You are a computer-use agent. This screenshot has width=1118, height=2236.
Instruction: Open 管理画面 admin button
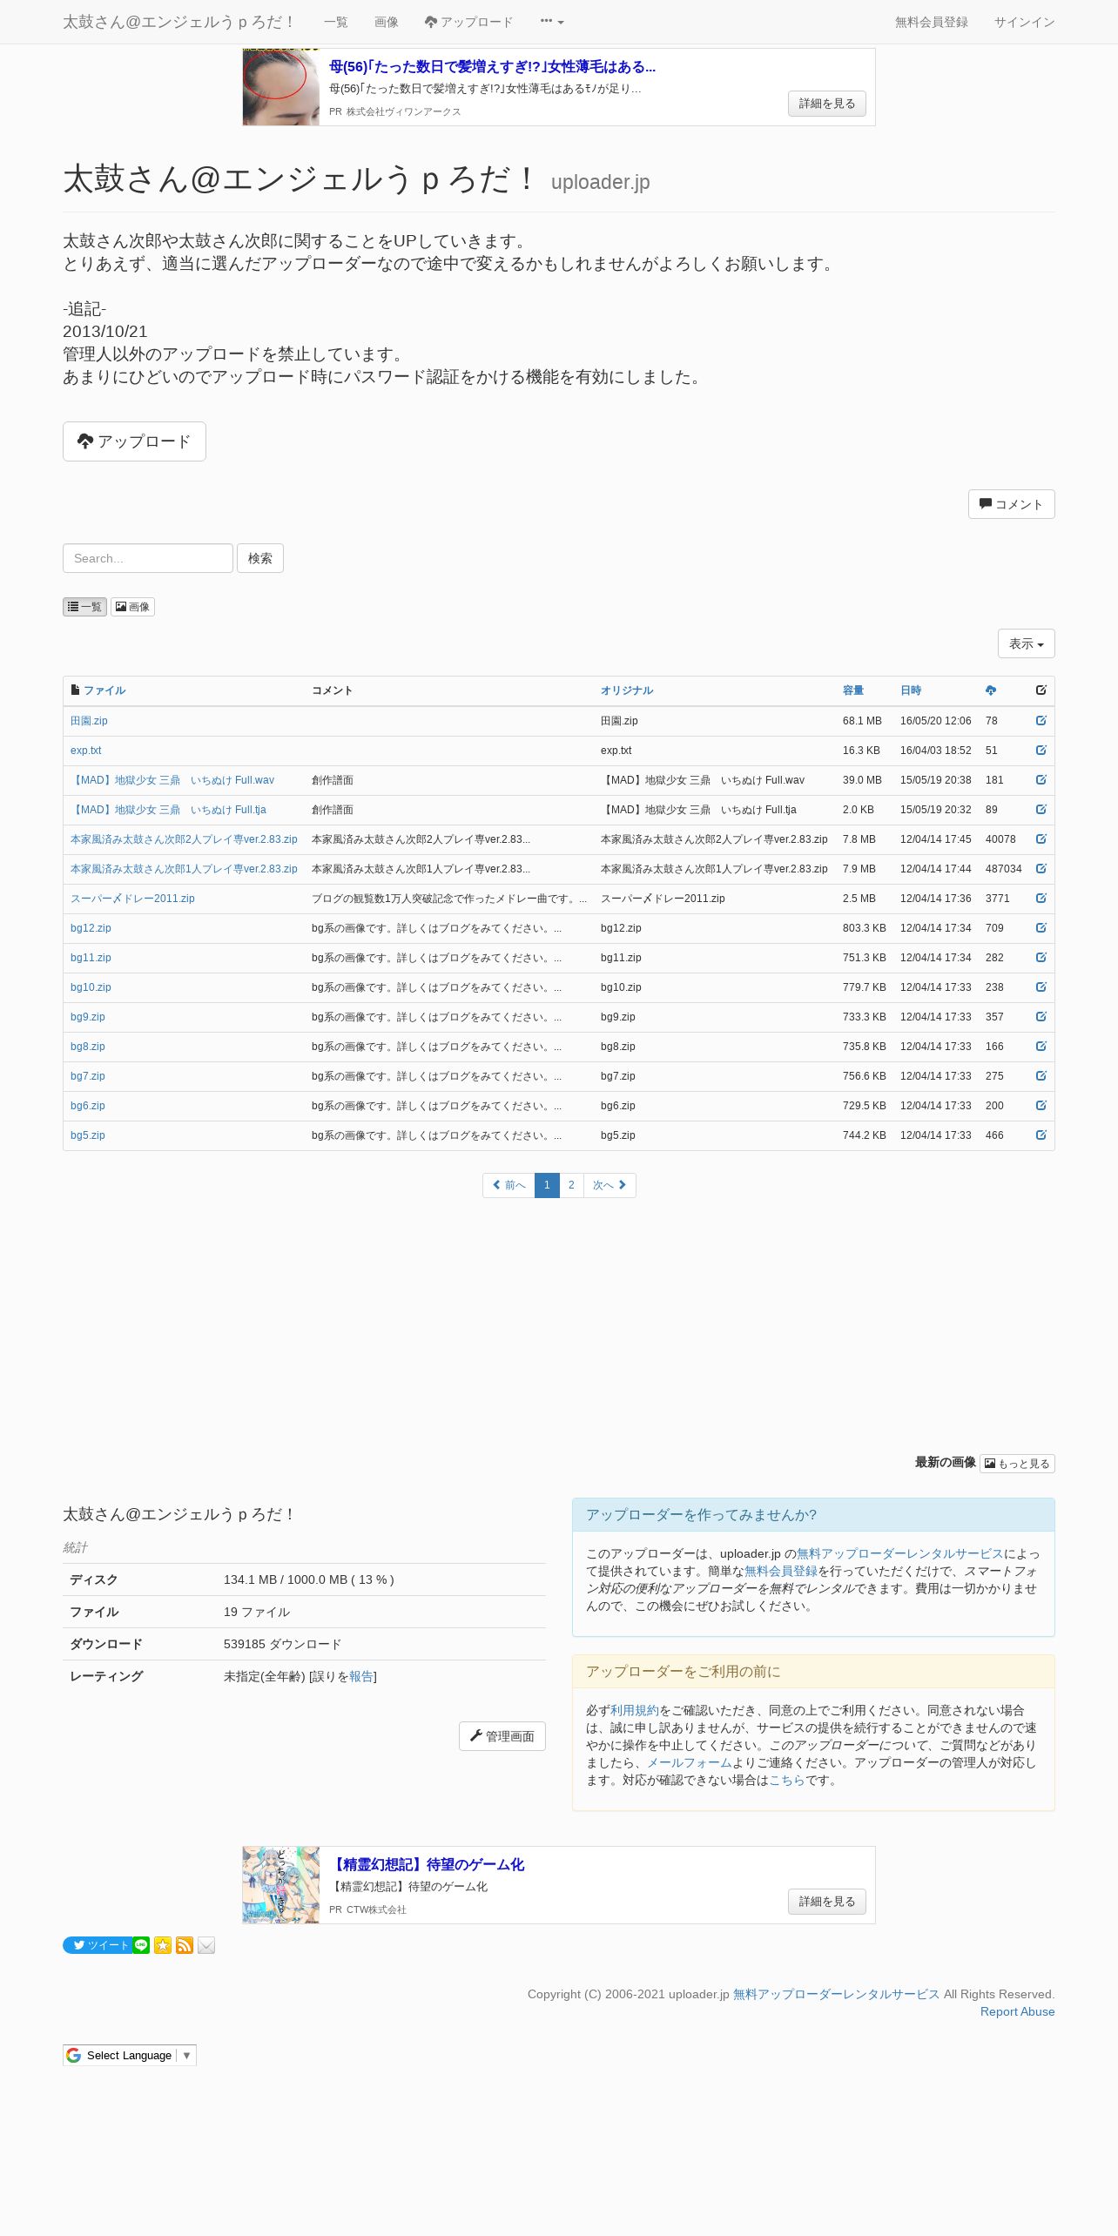point(502,1736)
